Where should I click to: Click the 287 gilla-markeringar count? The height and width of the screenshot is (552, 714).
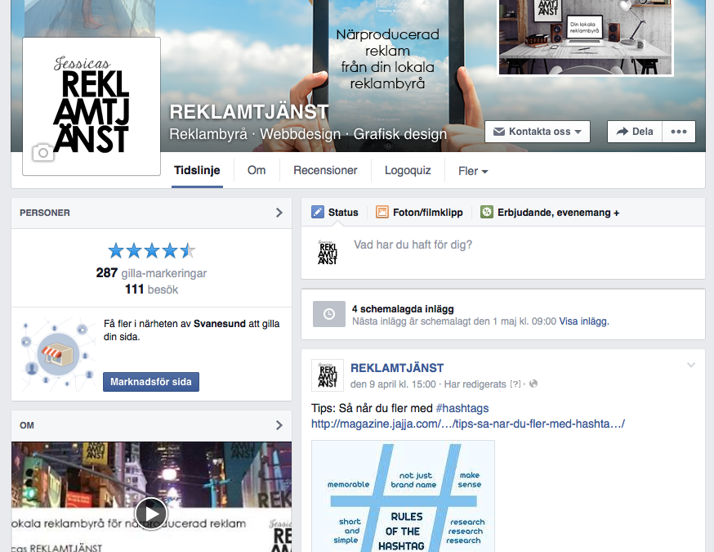(151, 273)
